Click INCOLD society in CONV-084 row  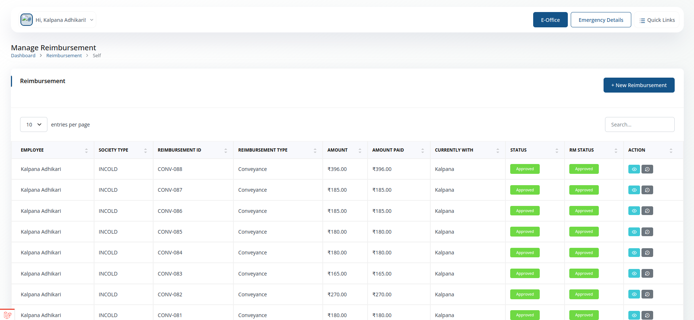(x=108, y=253)
